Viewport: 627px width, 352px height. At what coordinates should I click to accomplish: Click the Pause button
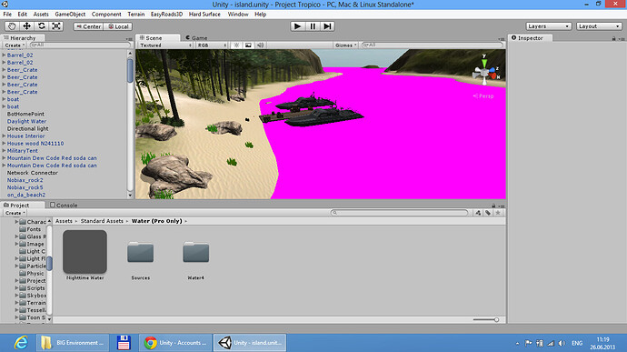click(313, 26)
